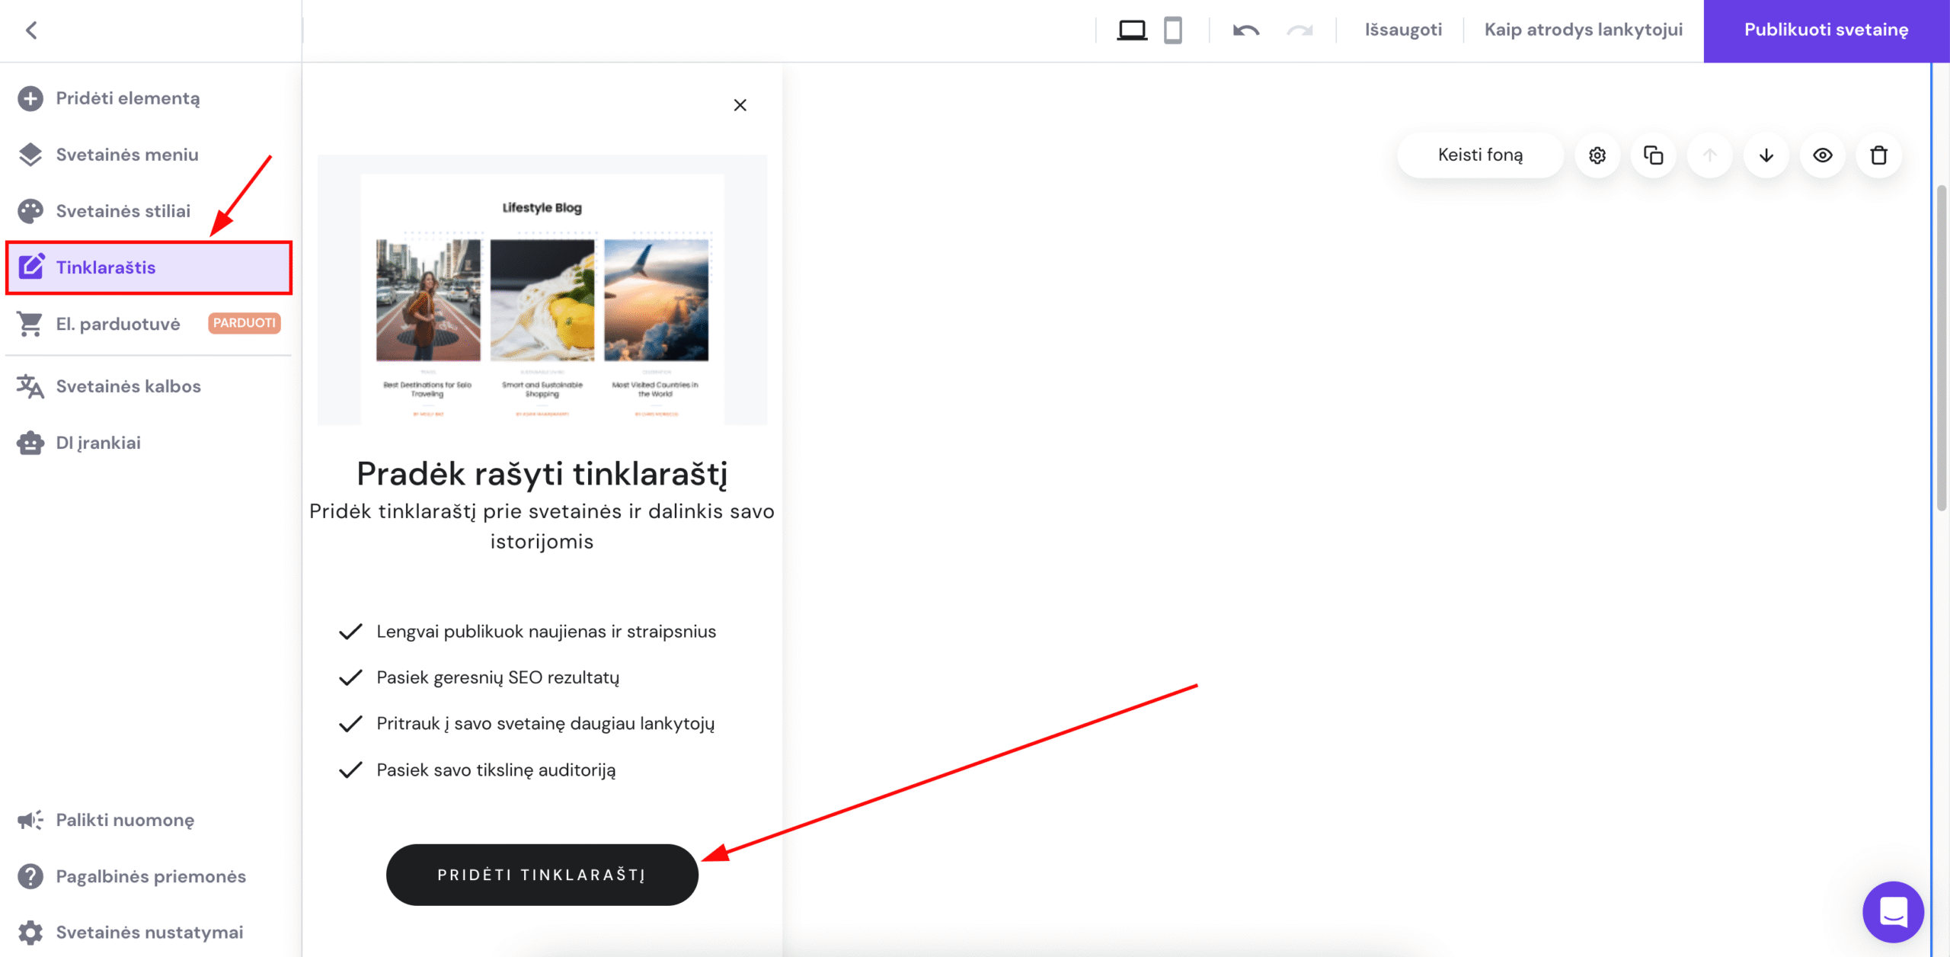Duplicate the section with copy icon
Screen dimensions: 1950x957
[1653, 155]
